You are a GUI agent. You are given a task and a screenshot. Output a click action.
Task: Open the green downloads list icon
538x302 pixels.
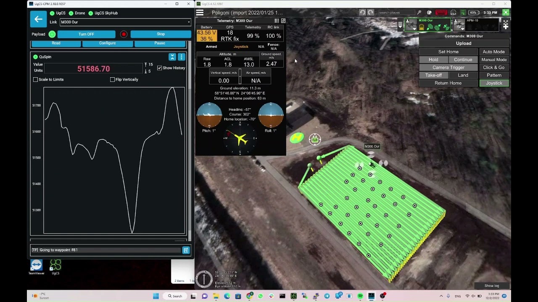click(x=463, y=13)
